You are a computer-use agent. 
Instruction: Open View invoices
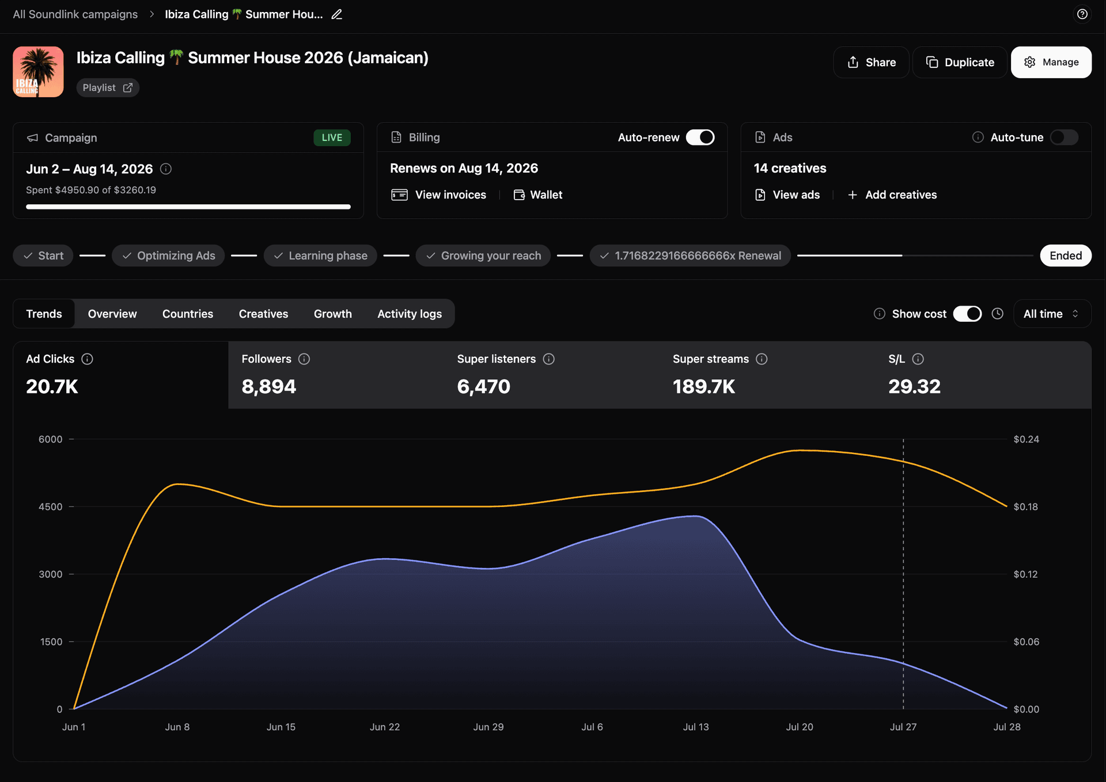click(x=439, y=194)
